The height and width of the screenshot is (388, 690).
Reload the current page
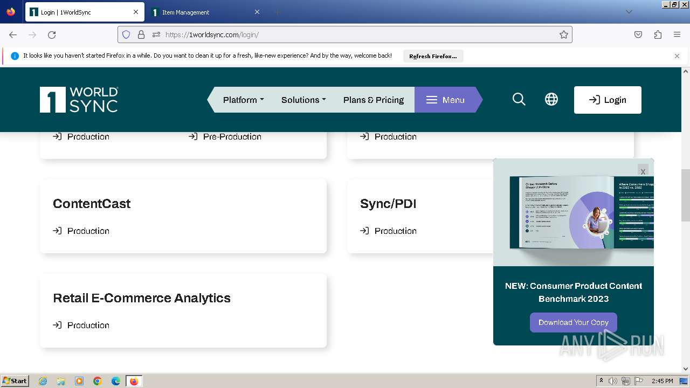52,34
